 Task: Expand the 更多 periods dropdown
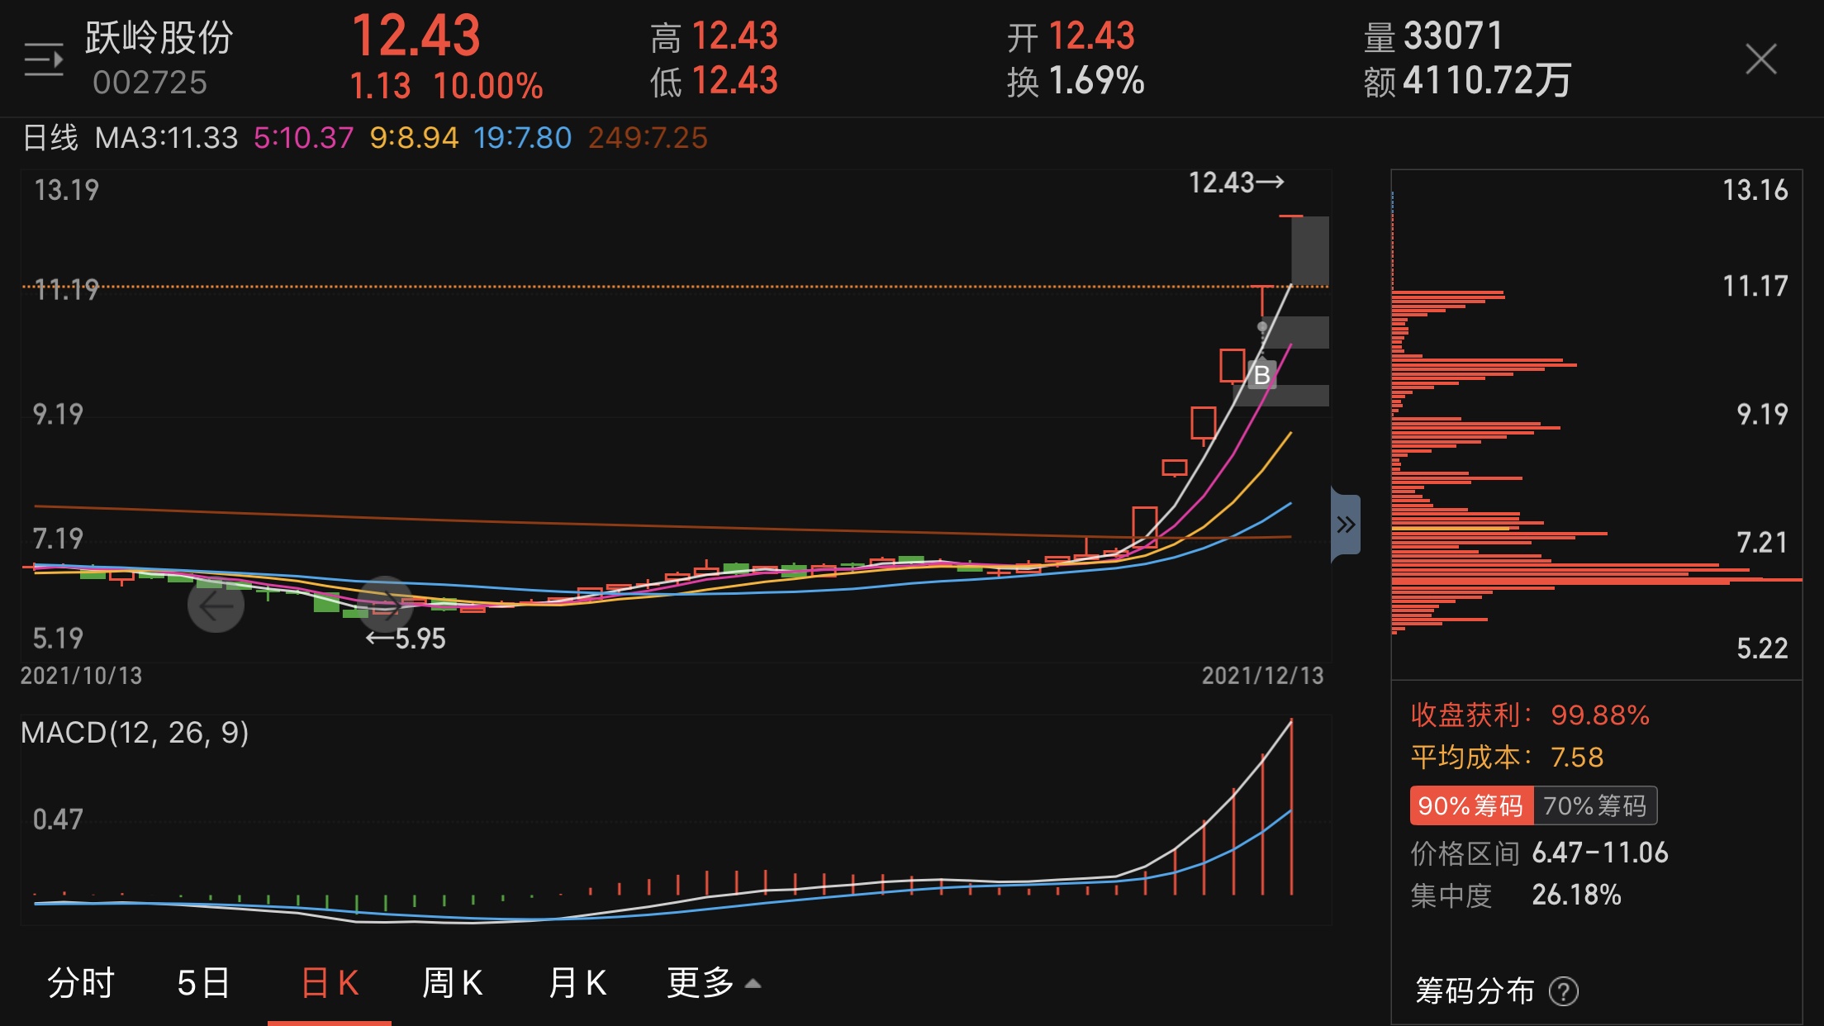[x=712, y=983]
